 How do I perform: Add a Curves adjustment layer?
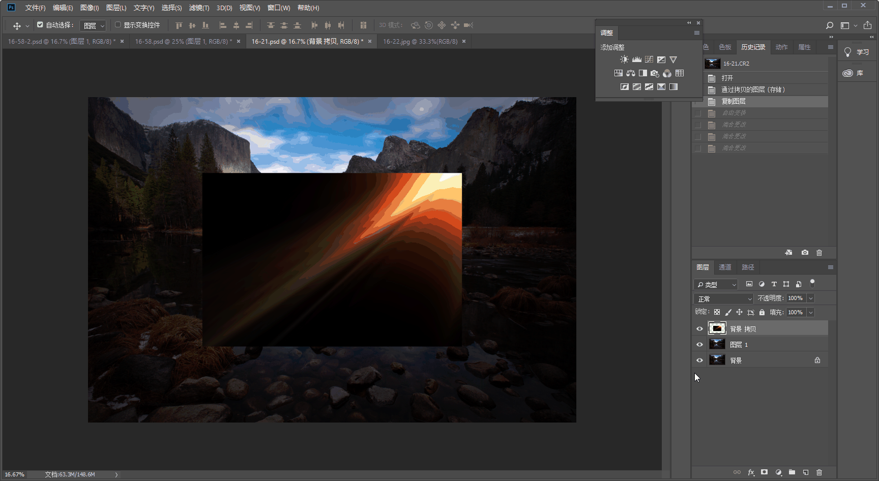pos(649,59)
